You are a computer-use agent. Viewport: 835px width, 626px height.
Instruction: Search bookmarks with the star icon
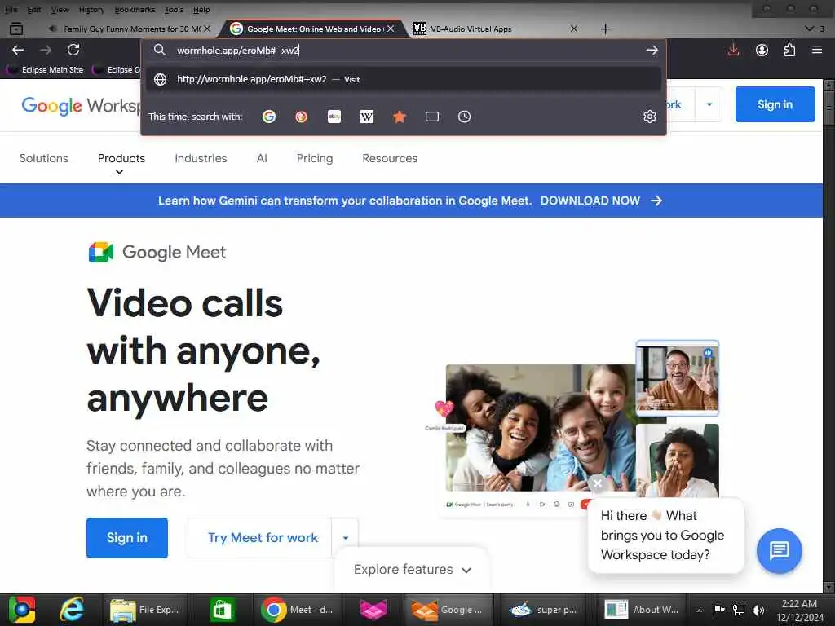click(400, 117)
